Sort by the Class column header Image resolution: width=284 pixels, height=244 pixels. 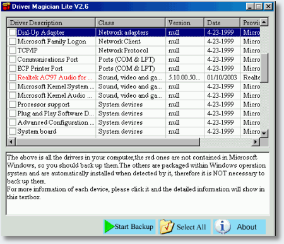coord(130,23)
